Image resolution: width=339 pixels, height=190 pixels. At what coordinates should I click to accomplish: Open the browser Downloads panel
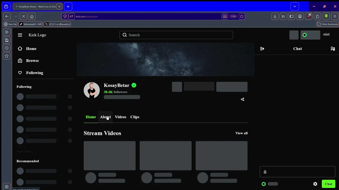pos(275,16)
